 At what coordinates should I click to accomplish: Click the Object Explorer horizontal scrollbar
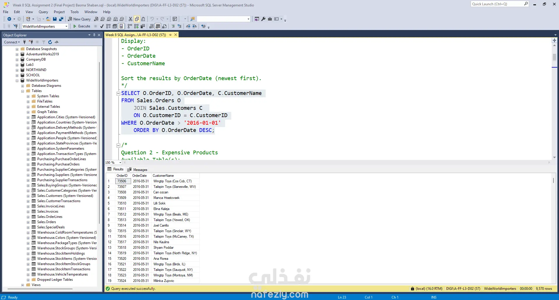point(40,289)
